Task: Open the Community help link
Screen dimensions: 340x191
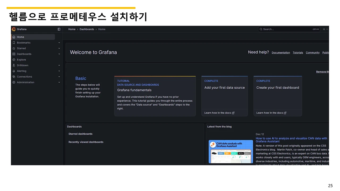Action: 313,53
